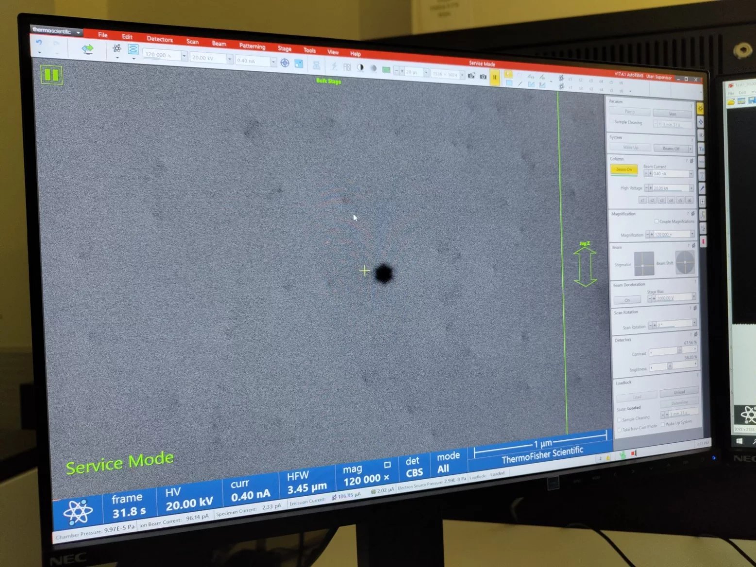Click the needle icon in side strip
The image size is (756, 567).
pos(702,188)
